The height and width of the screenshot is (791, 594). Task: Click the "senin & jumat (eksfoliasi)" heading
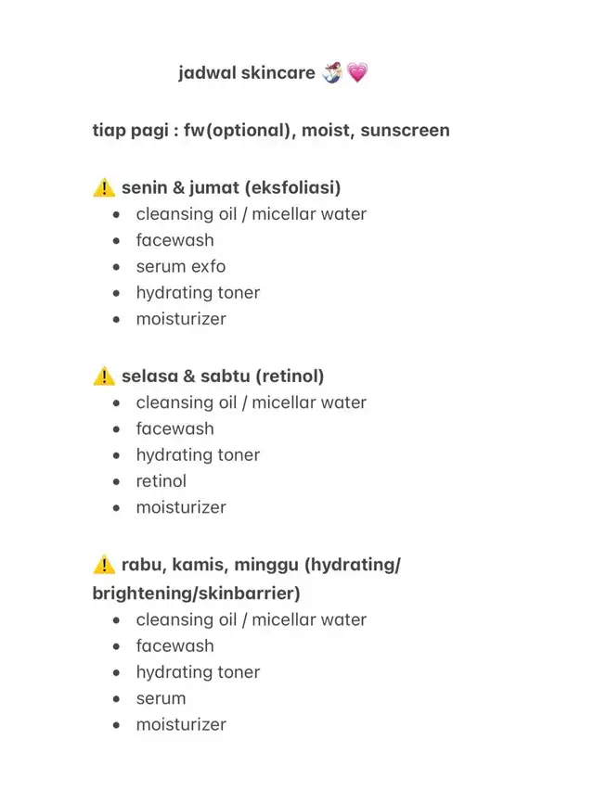[x=231, y=188]
